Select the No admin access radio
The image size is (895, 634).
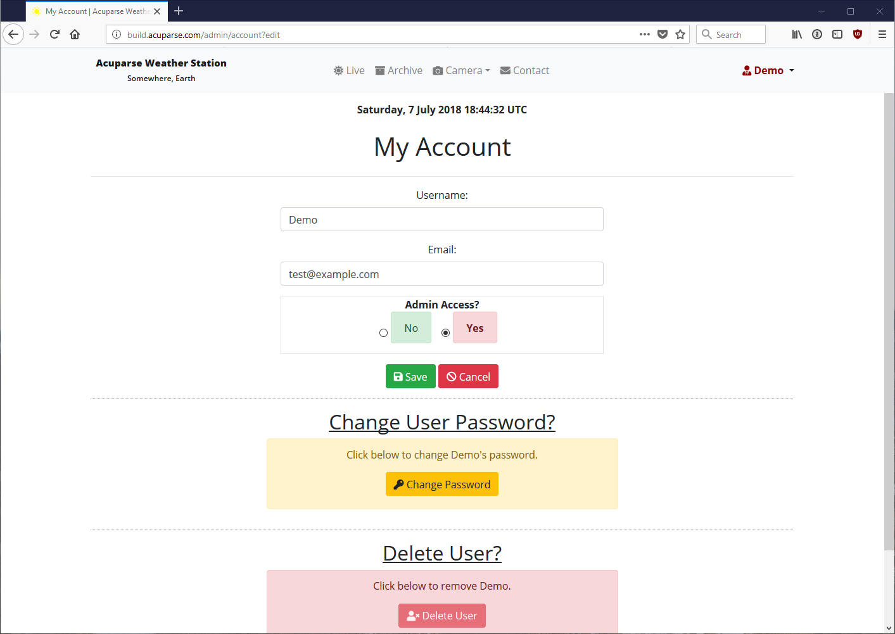tap(383, 333)
